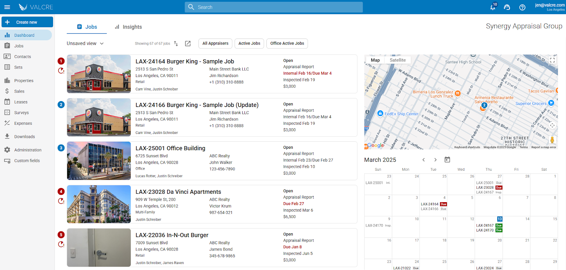
Task: Click the Create new button
Action: pos(27,22)
